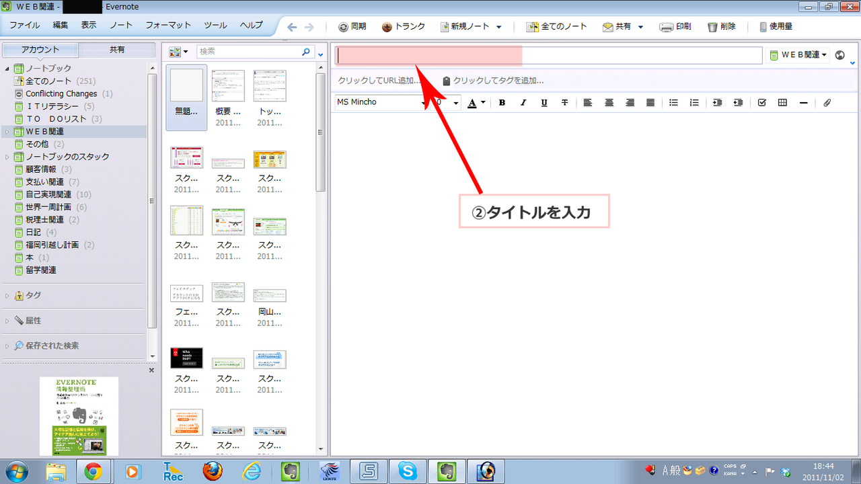Open the font color dropdown arrow
Screen dimensions: 861x484
tap(483, 103)
